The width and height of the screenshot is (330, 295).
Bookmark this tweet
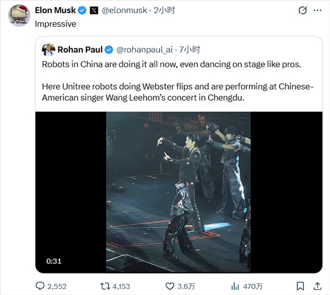300,286
